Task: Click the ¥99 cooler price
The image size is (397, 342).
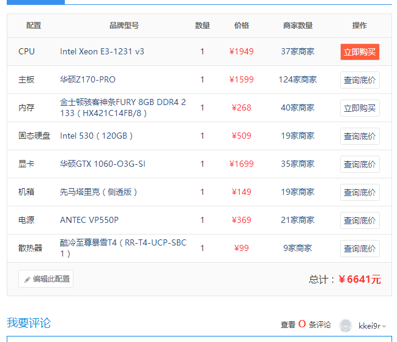Action: pos(241,248)
